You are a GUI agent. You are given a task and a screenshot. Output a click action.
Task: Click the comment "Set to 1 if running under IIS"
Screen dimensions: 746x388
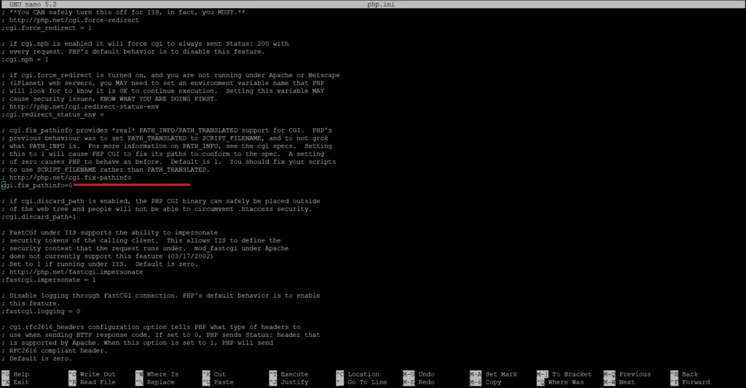[x=99, y=264]
